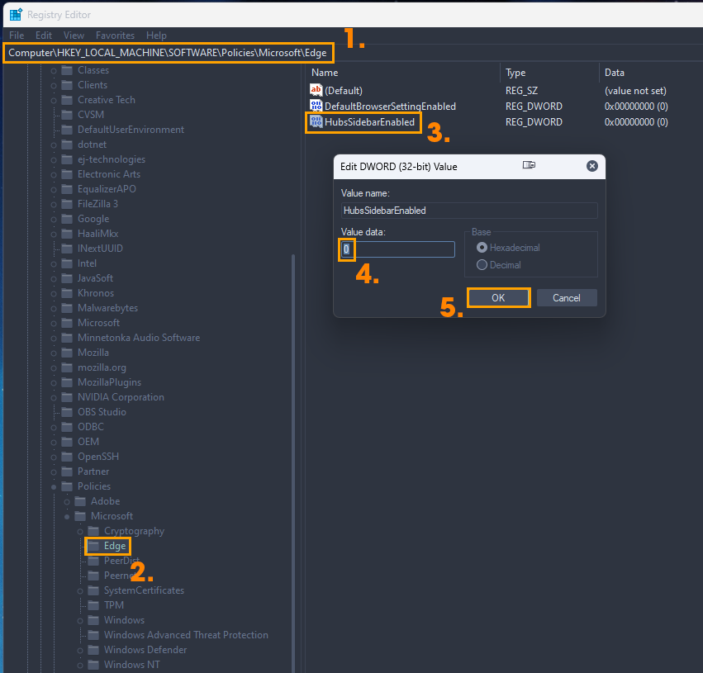Screen dimensions: 703x673
Task: Expand the EqualizerAPO tree node
Action: [54, 189]
